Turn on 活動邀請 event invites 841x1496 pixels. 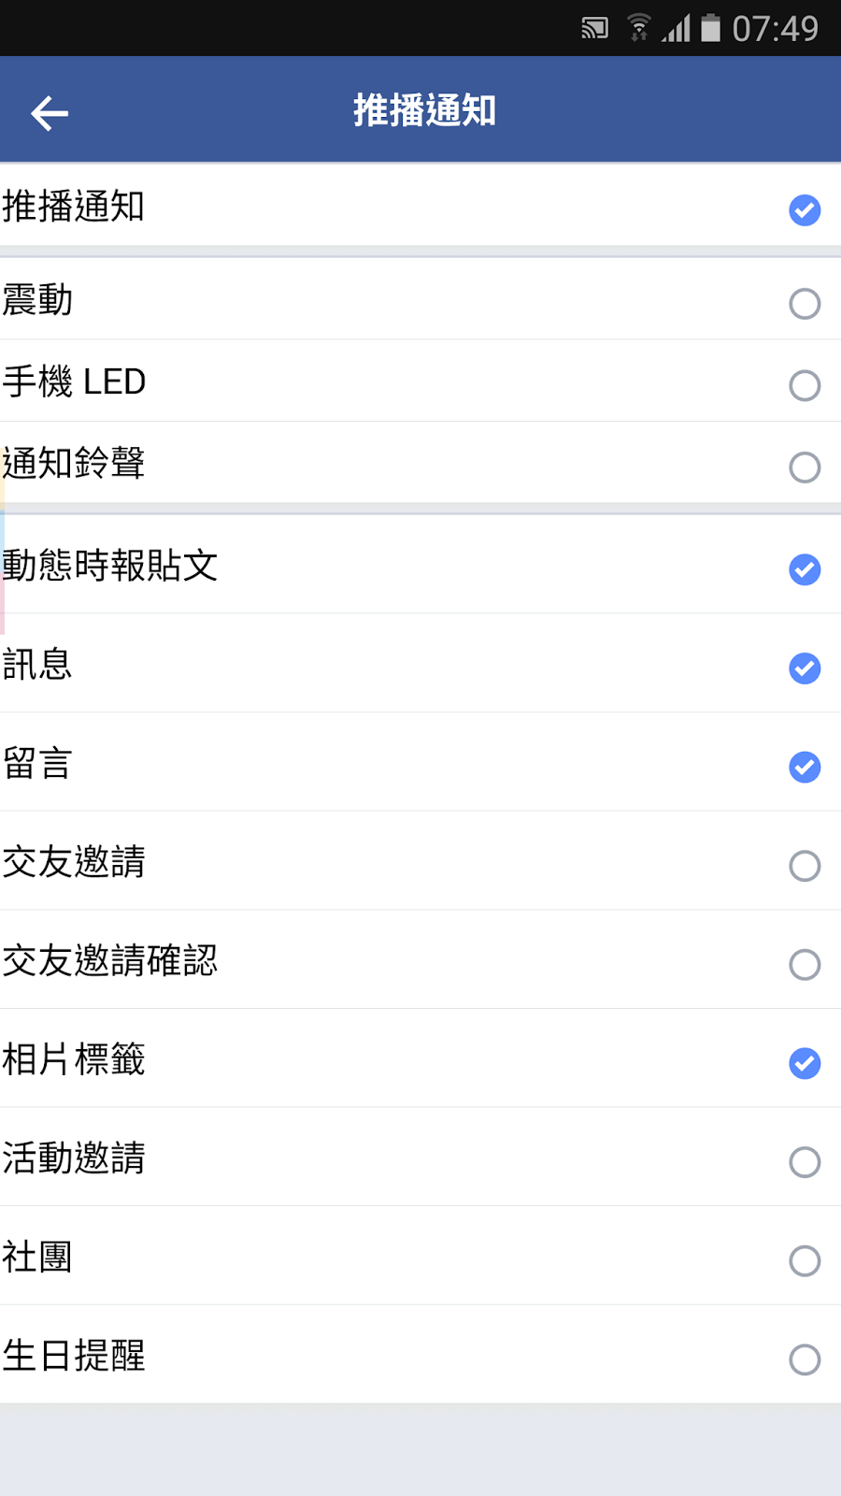(x=805, y=1162)
